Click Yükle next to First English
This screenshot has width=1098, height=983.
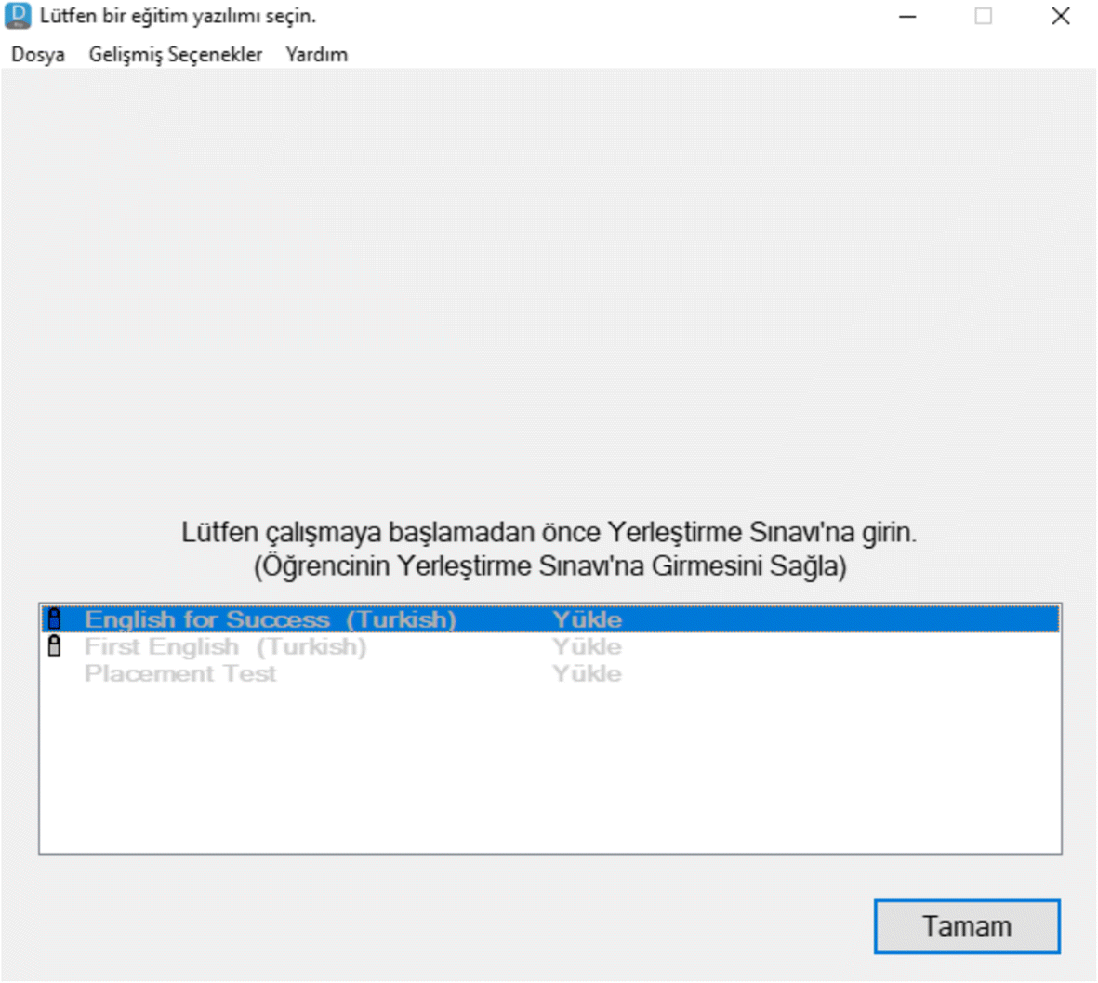point(587,646)
